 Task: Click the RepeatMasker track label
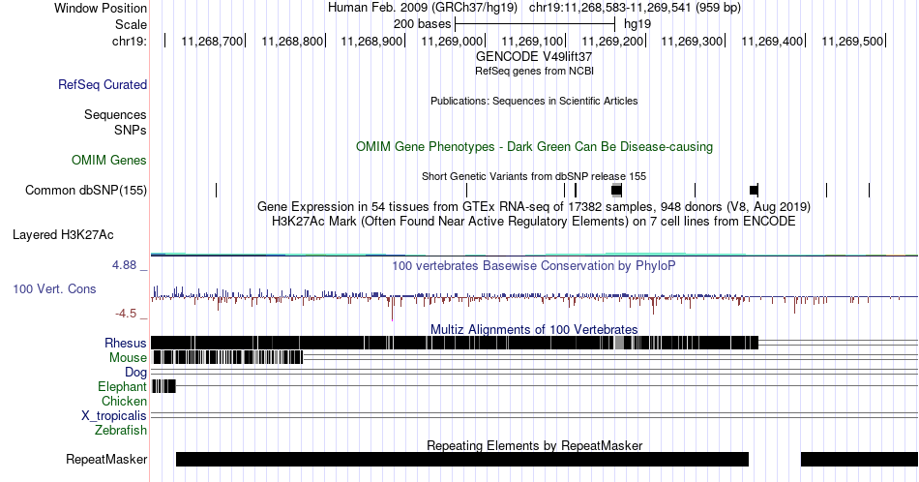tap(106, 459)
